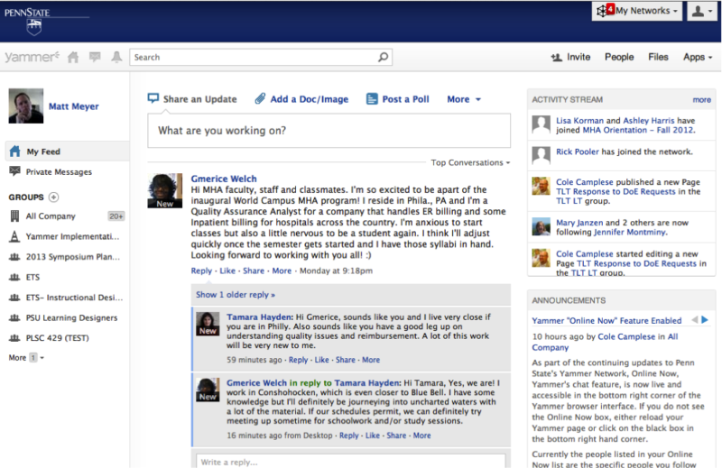Click the 'What are you working on?' box
The height and width of the screenshot is (468, 722).
pos(329,131)
